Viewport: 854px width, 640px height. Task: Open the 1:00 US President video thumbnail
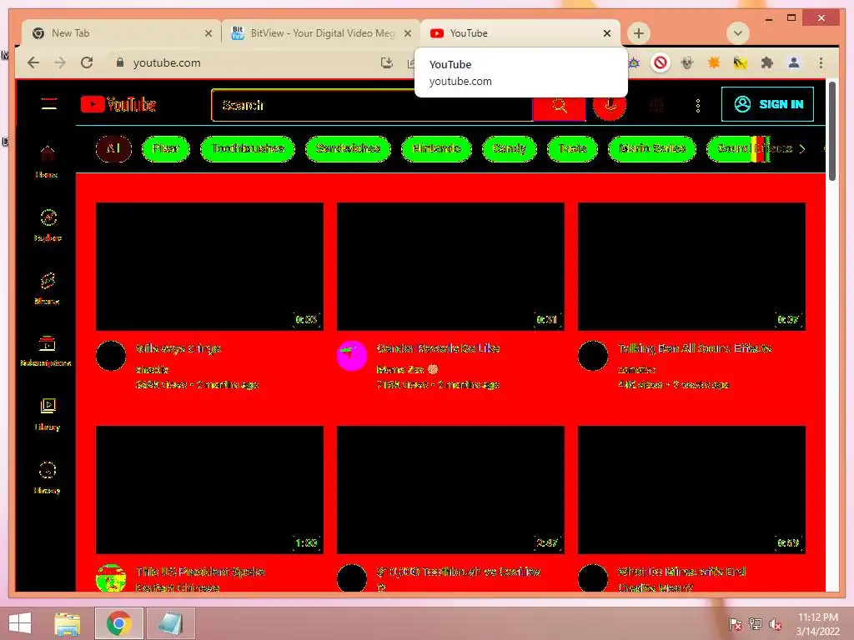click(209, 490)
